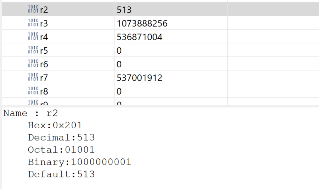
Task: Click the Decimal:513 detail line
Action: (61, 138)
